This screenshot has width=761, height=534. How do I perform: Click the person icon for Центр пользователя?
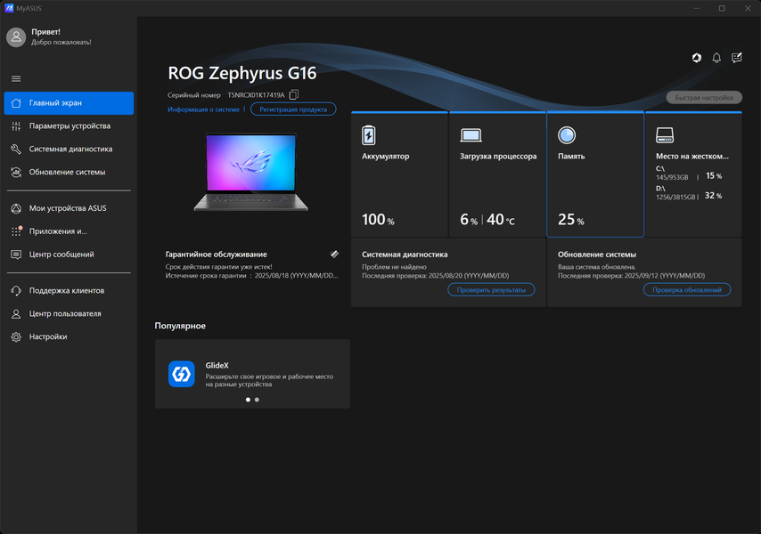16,314
